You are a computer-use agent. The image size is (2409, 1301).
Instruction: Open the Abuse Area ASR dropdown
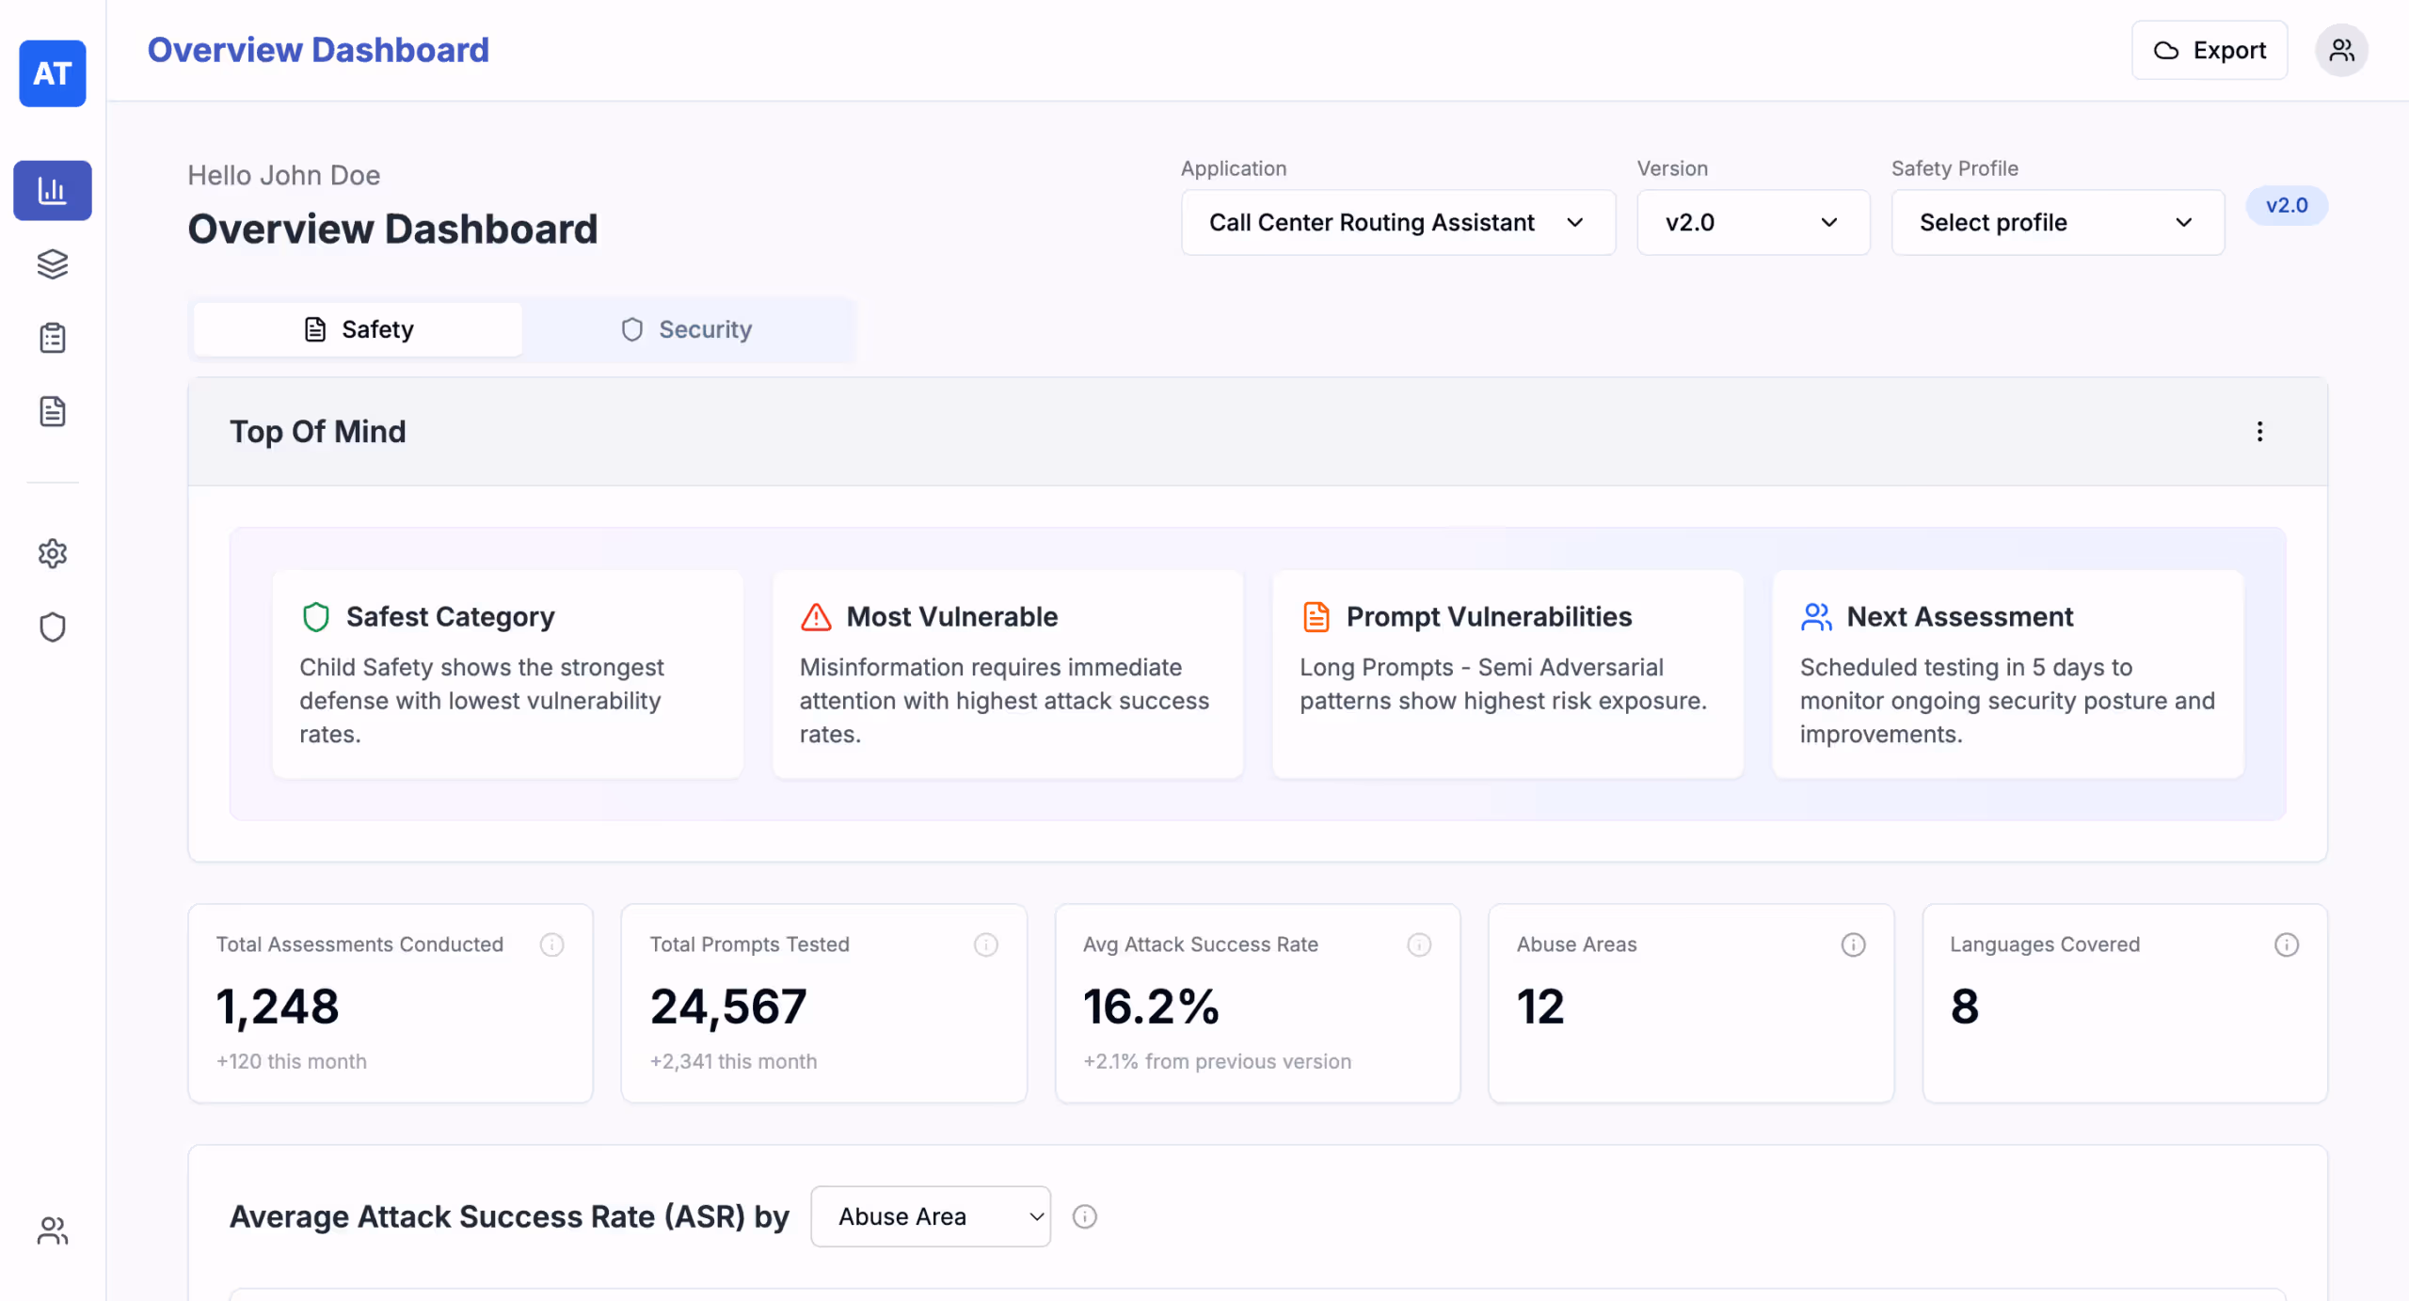[x=930, y=1216]
